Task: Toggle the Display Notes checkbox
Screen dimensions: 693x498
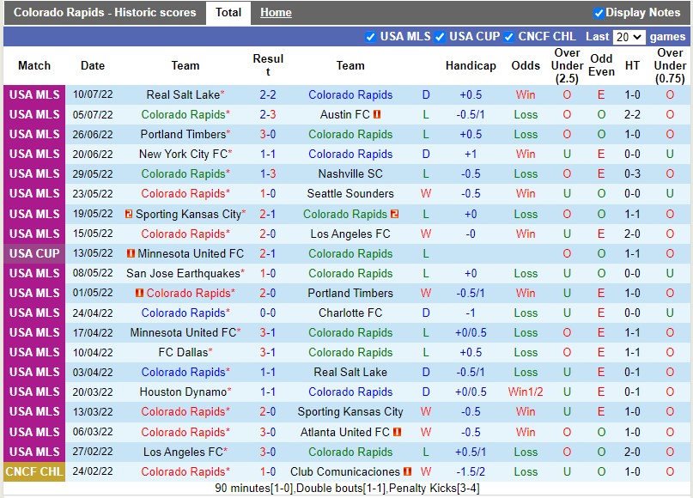Action: click(599, 13)
